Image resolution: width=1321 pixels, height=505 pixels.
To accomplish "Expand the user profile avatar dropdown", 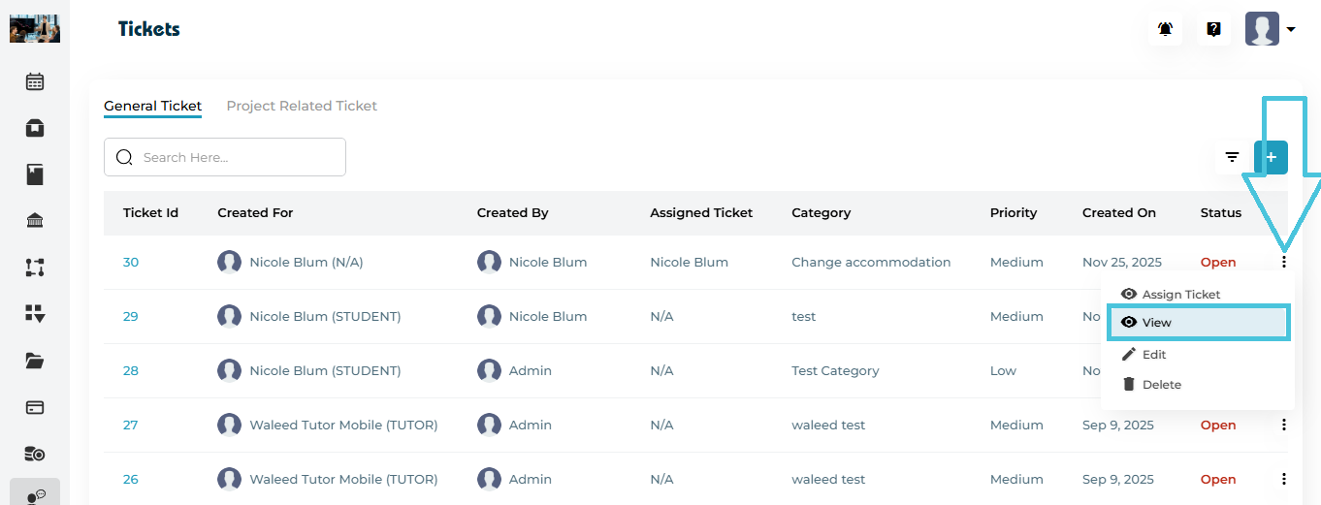I will coord(1271,29).
